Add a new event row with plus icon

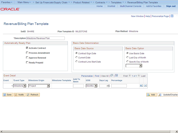(x=141, y=86)
